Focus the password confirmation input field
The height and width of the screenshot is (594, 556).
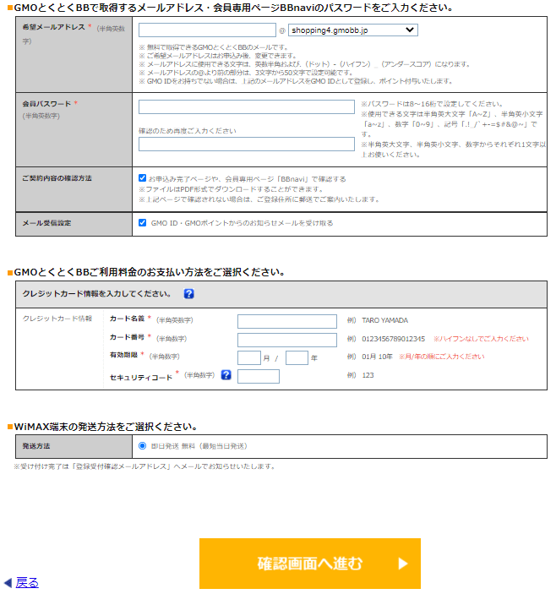pos(247,144)
